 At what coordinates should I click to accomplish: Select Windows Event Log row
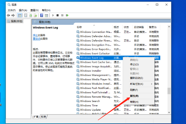118,58
